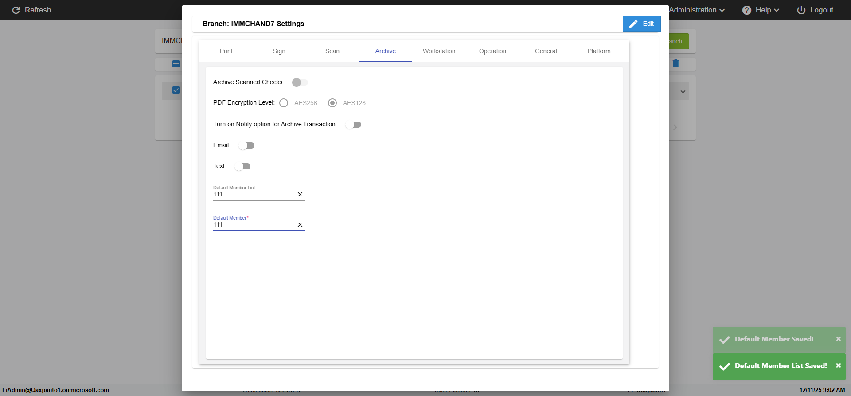Expand the row chevron behind dialog

coord(683,92)
